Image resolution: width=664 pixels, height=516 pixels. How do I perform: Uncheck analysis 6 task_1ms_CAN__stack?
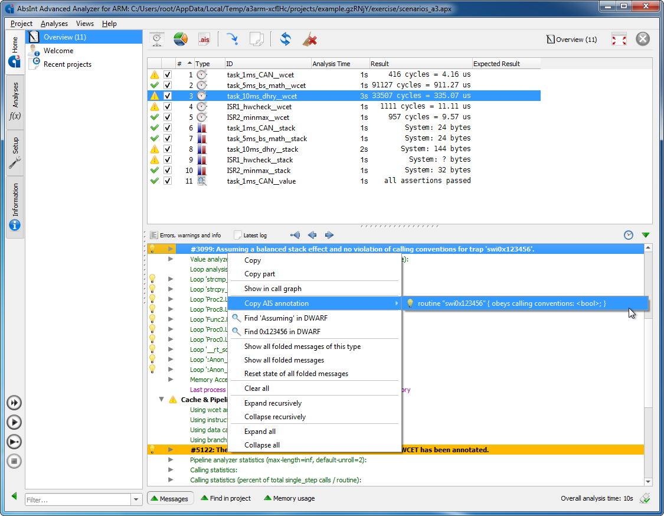click(x=168, y=128)
